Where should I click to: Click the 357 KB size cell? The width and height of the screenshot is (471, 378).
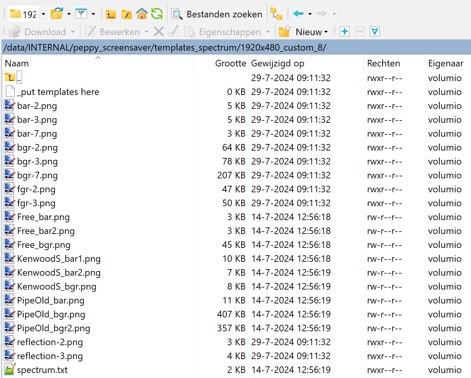[x=231, y=328]
